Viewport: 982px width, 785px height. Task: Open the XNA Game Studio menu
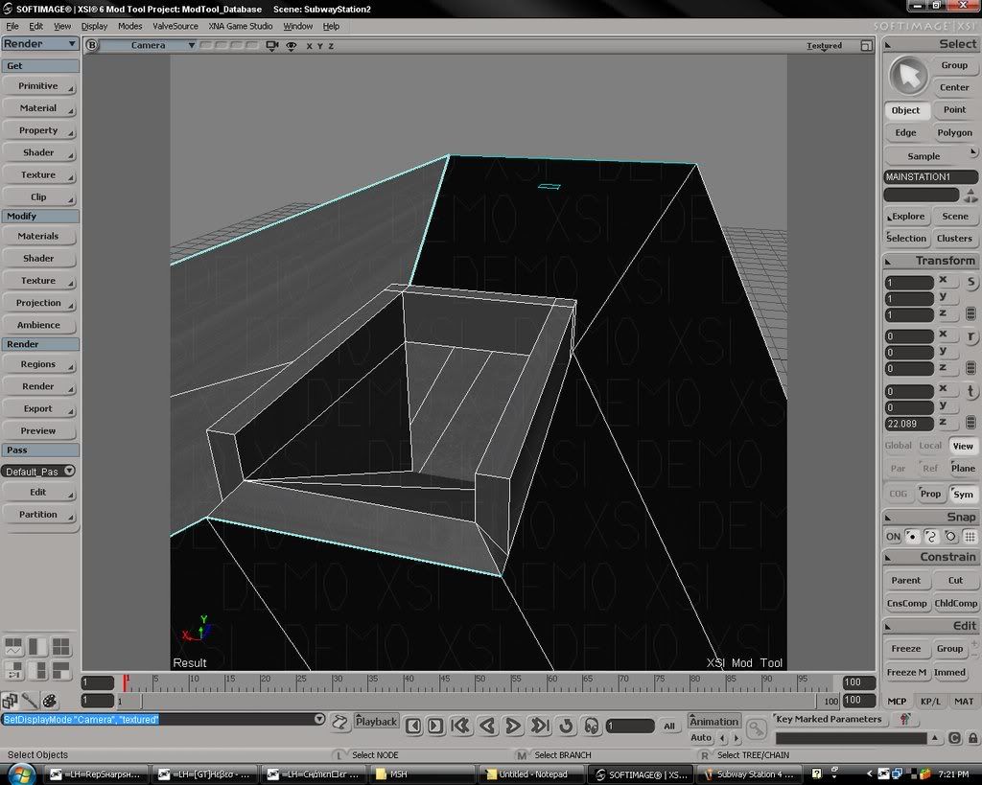coord(241,26)
